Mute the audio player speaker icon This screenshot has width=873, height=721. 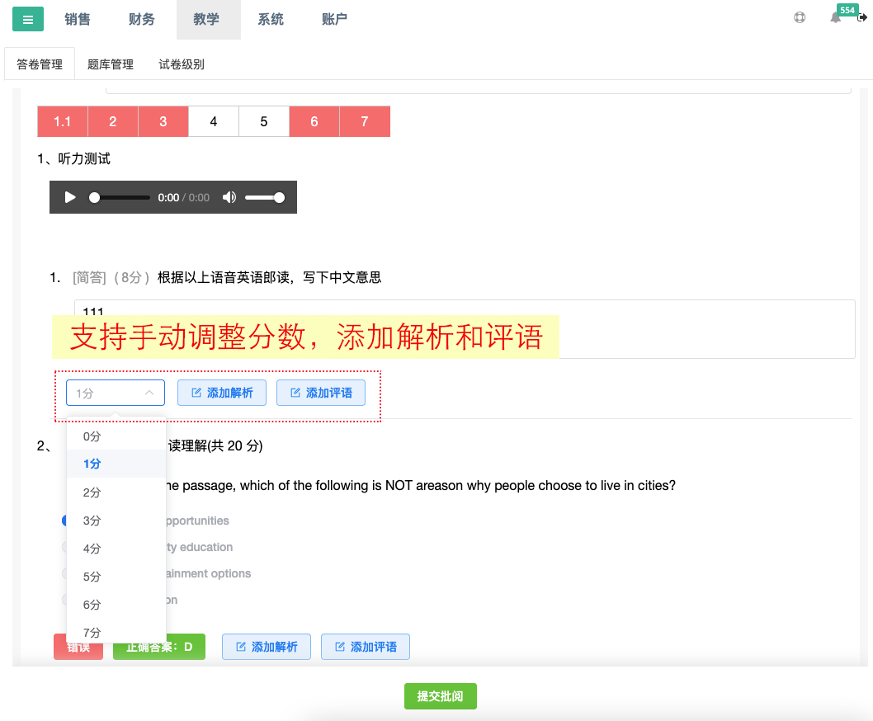pyautogui.click(x=229, y=197)
